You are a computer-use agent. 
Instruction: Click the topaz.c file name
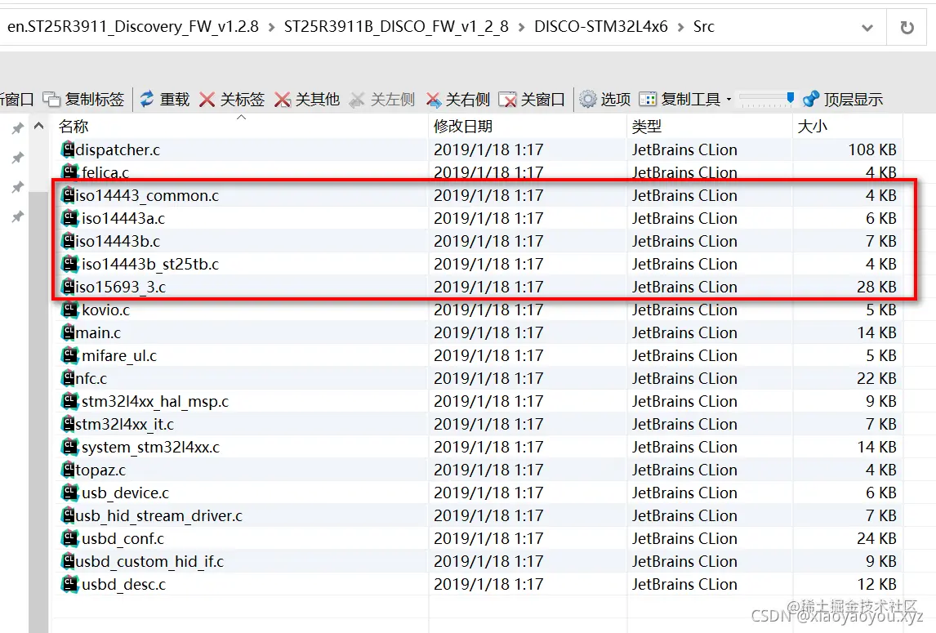pos(100,470)
